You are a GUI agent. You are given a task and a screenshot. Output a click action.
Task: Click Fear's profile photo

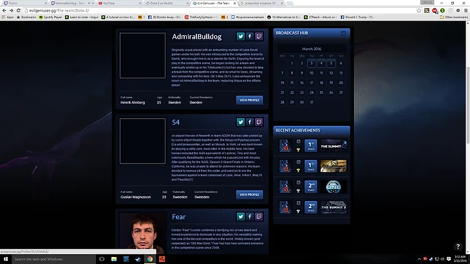(x=142, y=234)
